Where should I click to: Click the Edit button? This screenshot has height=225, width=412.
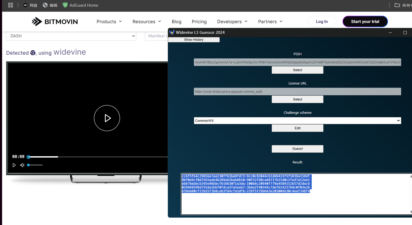(x=298, y=128)
